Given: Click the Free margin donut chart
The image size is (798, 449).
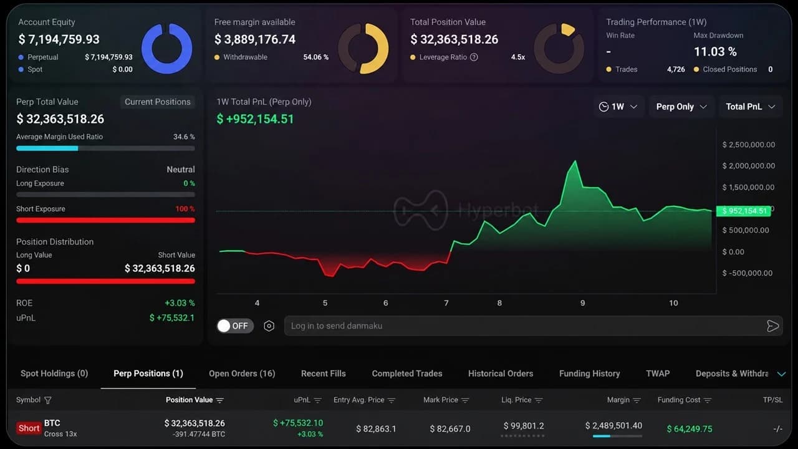Looking at the screenshot, I should (x=363, y=49).
